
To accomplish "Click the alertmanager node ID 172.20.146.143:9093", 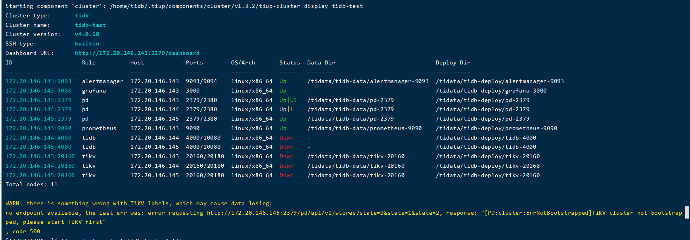I will pyautogui.click(x=38, y=81).
